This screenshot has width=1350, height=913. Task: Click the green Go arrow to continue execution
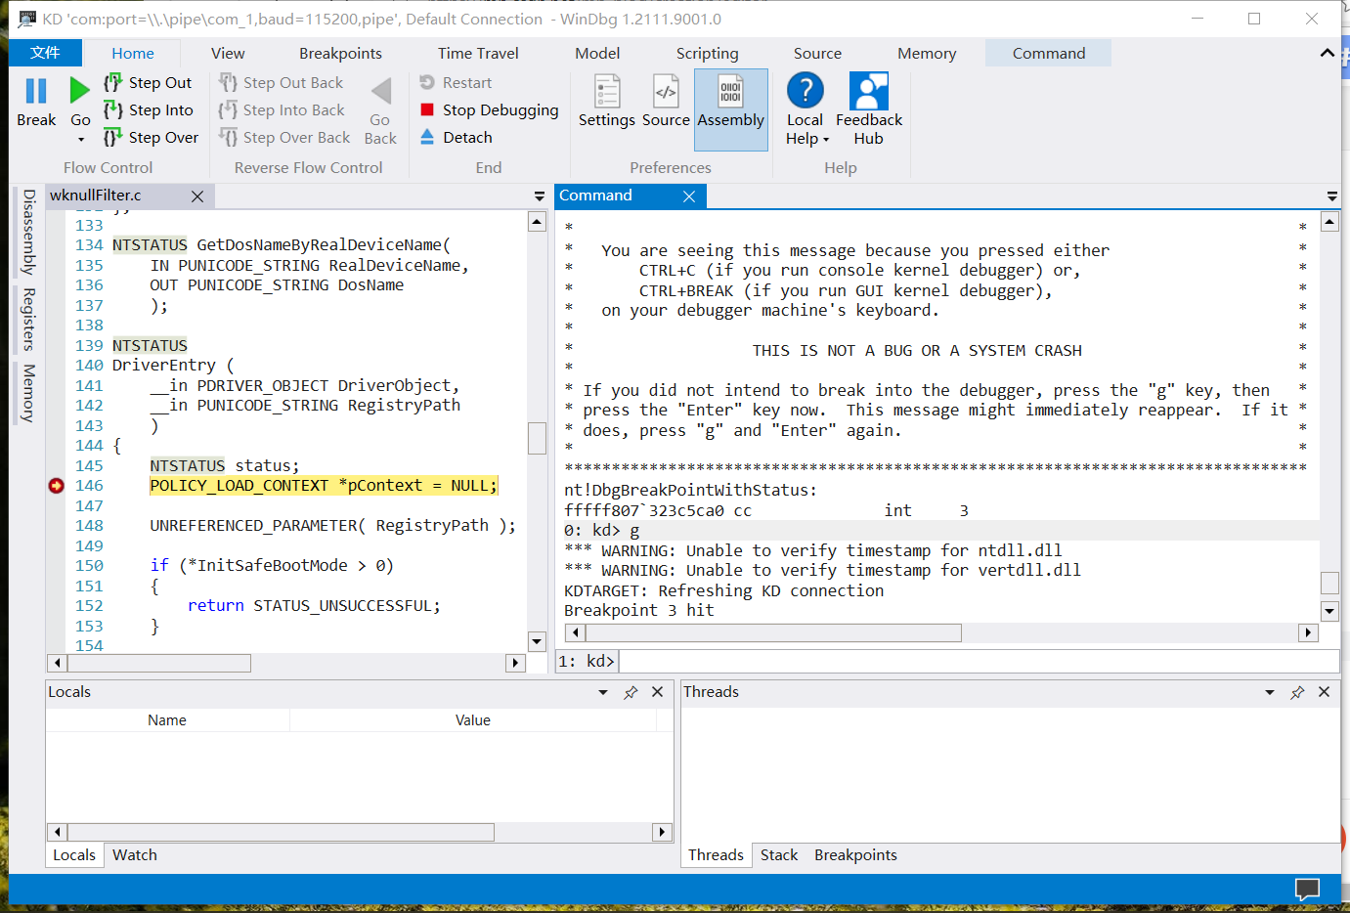coord(80,90)
